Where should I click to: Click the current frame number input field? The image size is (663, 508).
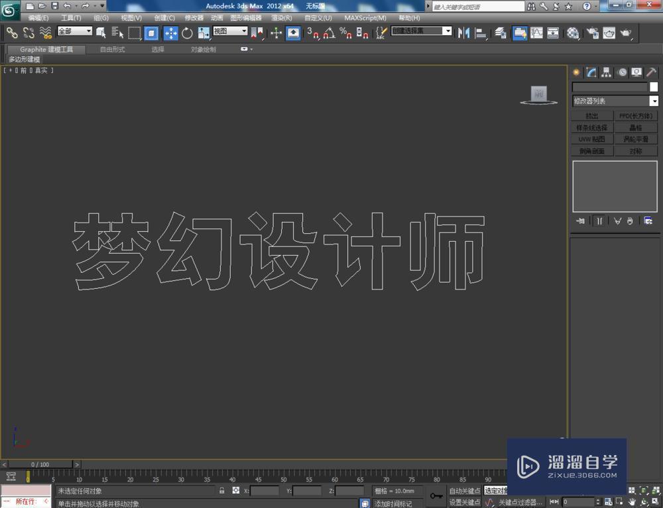pyautogui.click(x=579, y=501)
